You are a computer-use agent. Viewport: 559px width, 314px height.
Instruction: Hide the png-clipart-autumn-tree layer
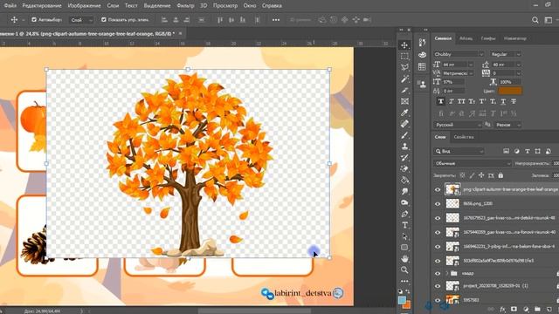tap(438, 190)
